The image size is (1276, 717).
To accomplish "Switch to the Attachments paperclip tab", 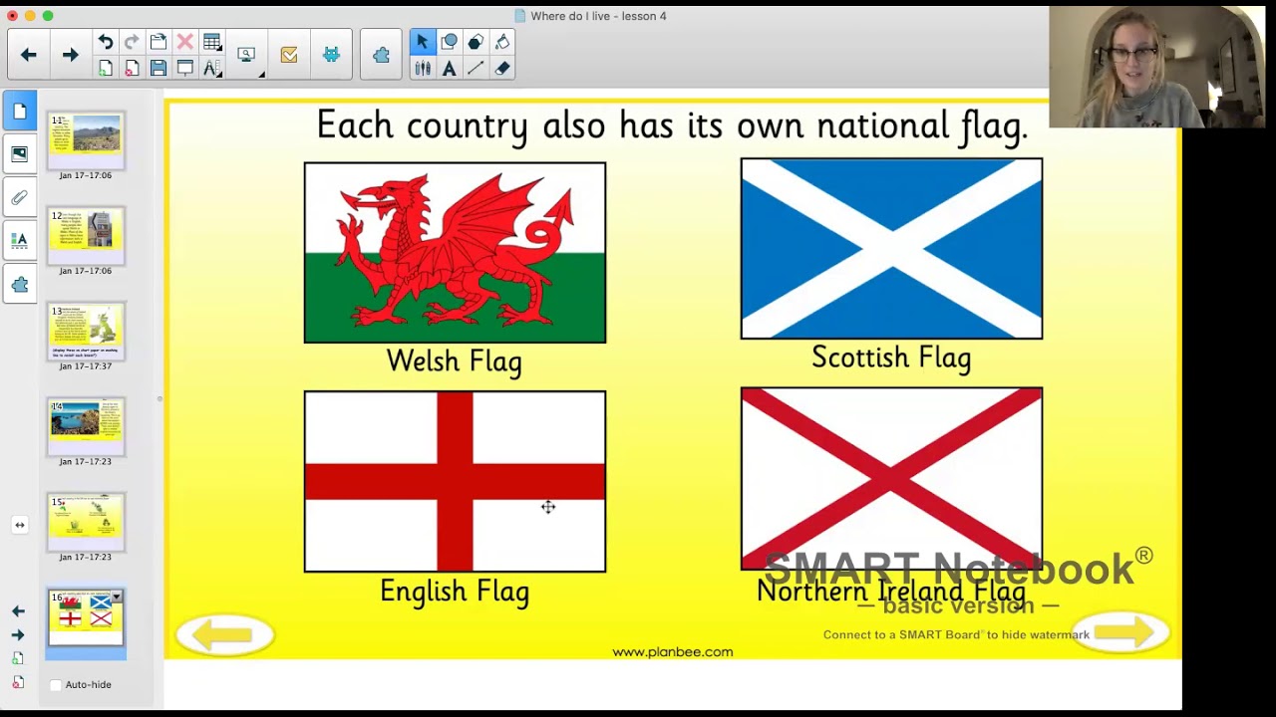I will point(19,197).
